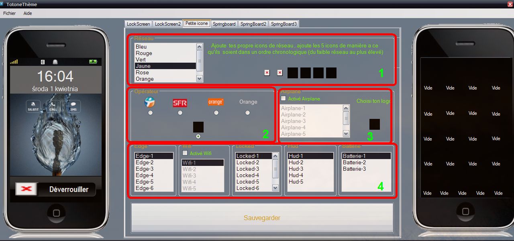
Task: Click the orange square logo icon
Action: [216, 102]
